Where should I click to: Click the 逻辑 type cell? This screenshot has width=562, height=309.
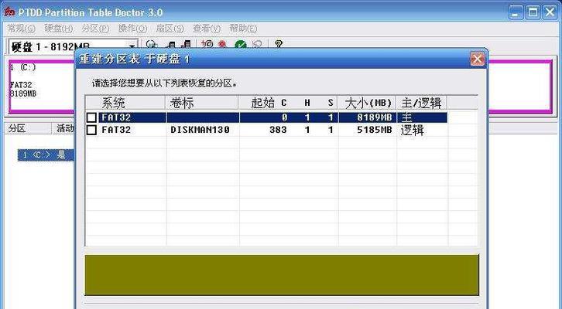[x=412, y=131]
